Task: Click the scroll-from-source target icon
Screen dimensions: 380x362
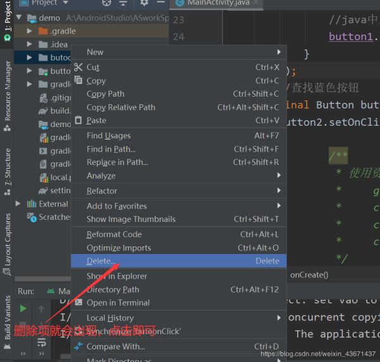Action: [x=106, y=3]
